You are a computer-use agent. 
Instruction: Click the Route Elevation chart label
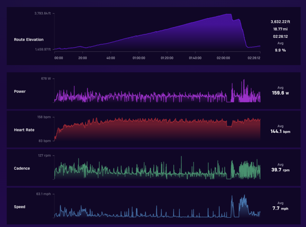pos(29,40)
